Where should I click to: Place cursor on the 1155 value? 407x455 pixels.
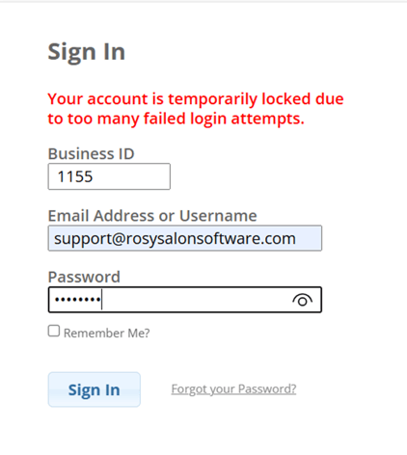[75, 176]
